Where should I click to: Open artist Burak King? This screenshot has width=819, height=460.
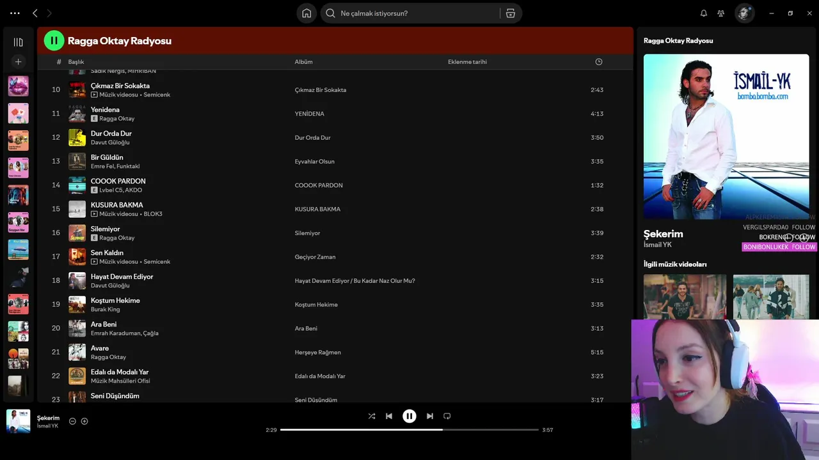(105, 309)
